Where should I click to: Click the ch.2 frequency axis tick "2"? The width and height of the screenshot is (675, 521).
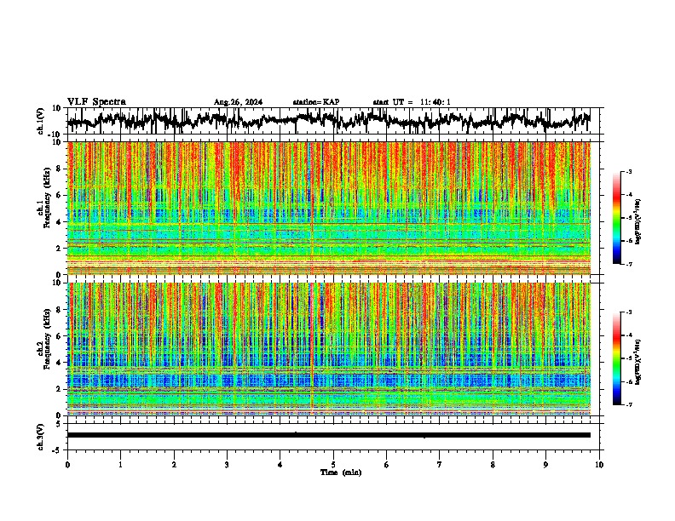60,389
